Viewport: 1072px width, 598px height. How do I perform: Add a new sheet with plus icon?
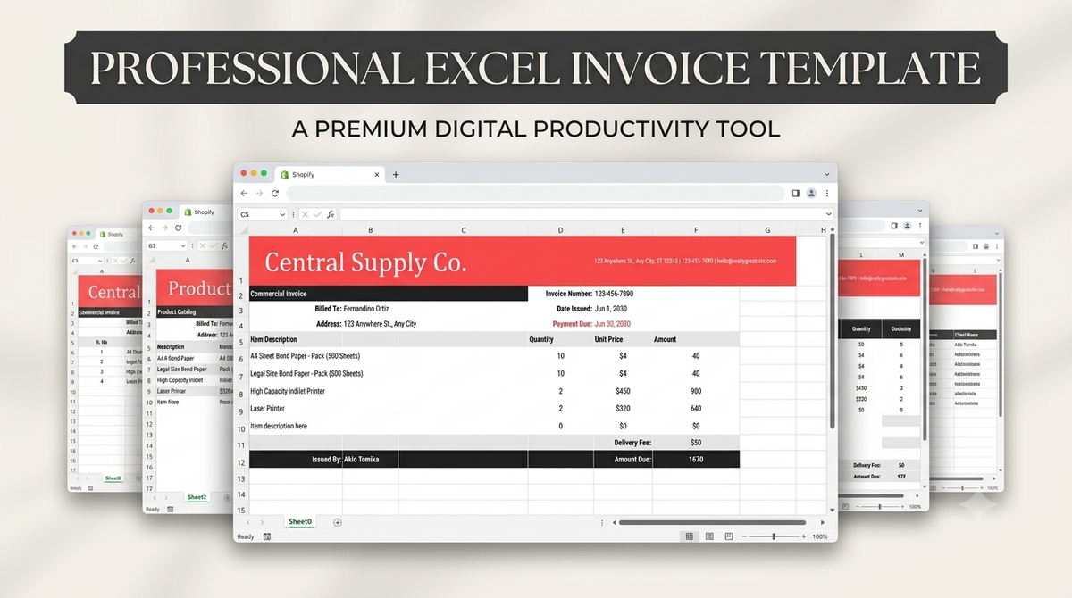coord(337,522)
